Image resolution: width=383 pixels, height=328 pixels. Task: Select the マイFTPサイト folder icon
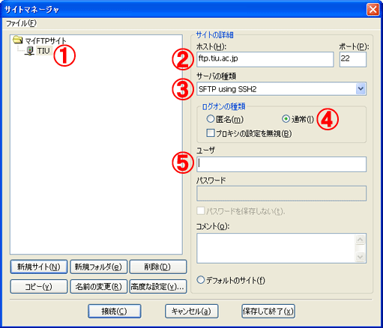click(x=17, y=40)
